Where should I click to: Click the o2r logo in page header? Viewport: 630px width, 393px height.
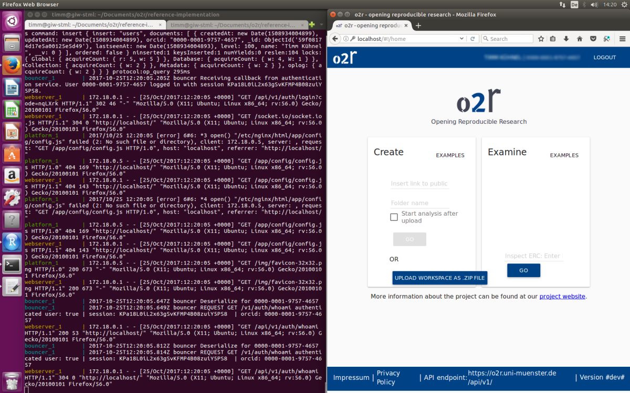pyautogui.click(x=345, y=57)
